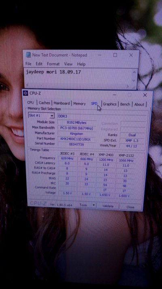Screen dimensions: 162x289
Task: Open the File menu in Notepad
Action: [28, 64]
